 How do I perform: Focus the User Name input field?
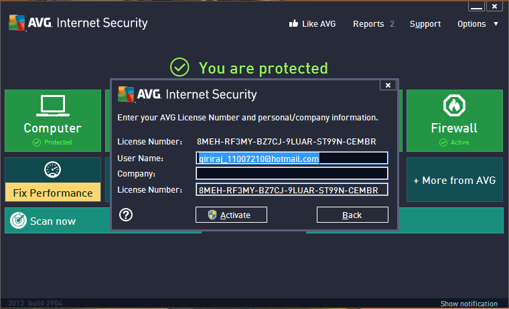click(292, 159)
